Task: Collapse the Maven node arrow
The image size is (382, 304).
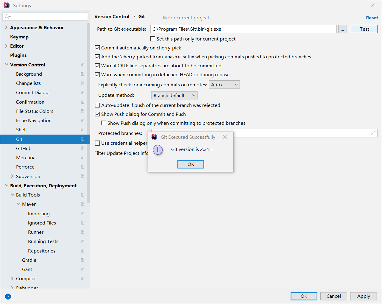Action: point(18,204)
